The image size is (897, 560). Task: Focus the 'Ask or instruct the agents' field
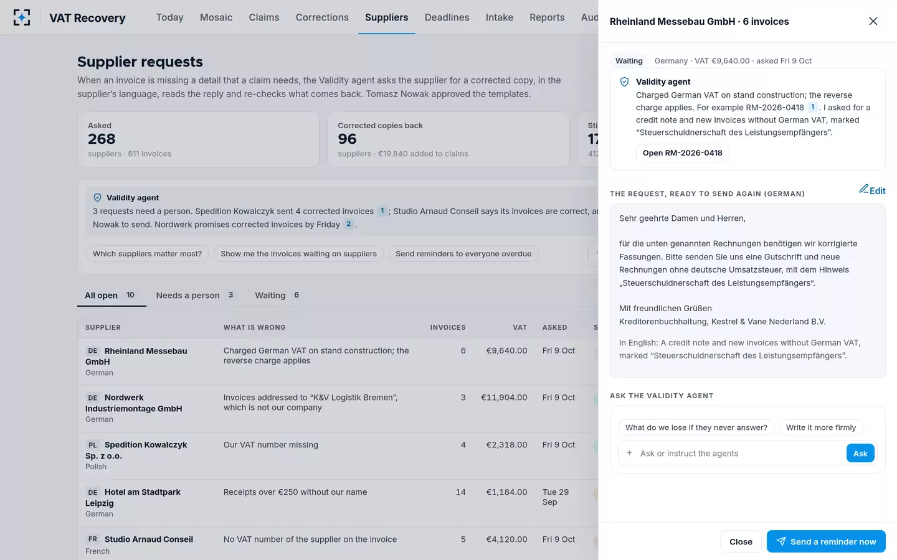pyautogui.click(x=739, y=454)
